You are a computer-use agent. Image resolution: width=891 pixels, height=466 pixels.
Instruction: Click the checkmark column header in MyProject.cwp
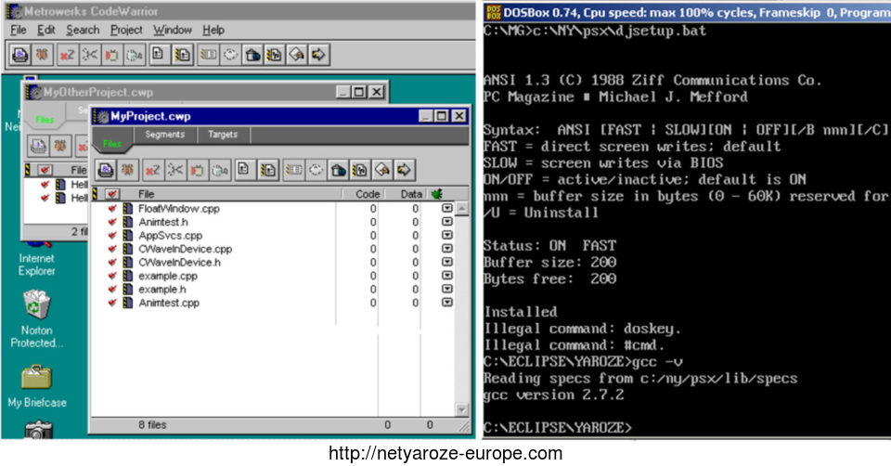click(x=112, y=194)
